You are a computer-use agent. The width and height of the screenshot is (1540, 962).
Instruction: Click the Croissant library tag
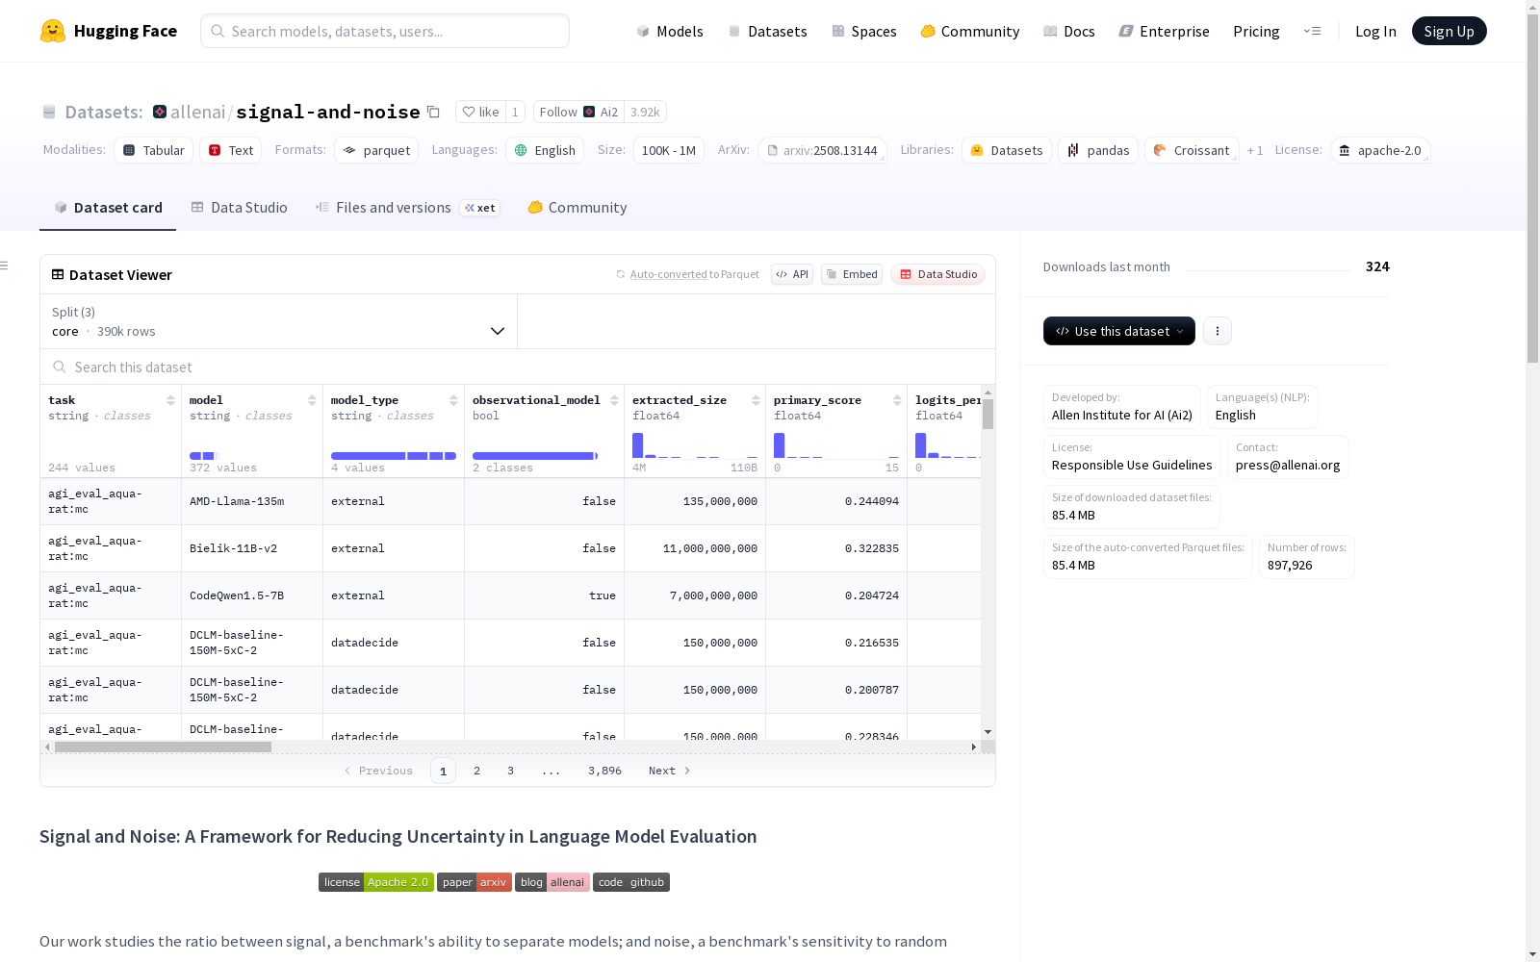(x=1192, y=150)
